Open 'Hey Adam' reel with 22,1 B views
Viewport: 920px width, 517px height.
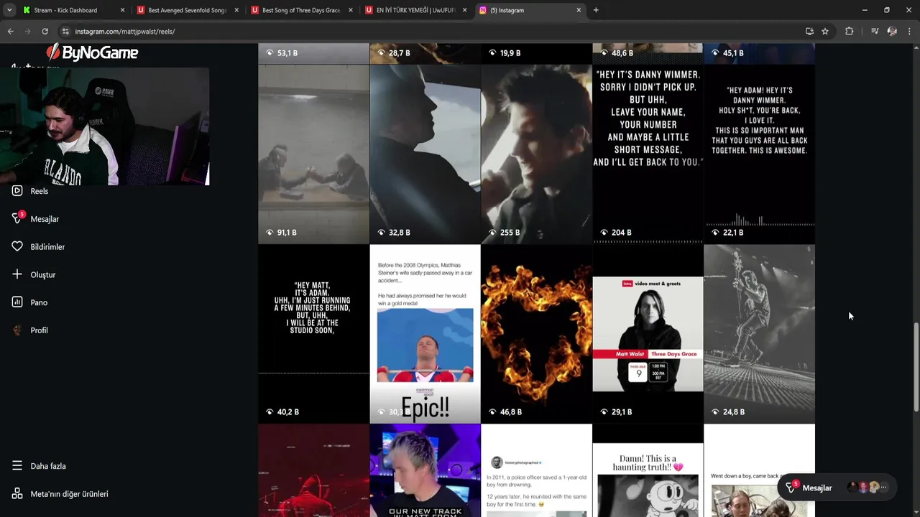tap(759, 154)
